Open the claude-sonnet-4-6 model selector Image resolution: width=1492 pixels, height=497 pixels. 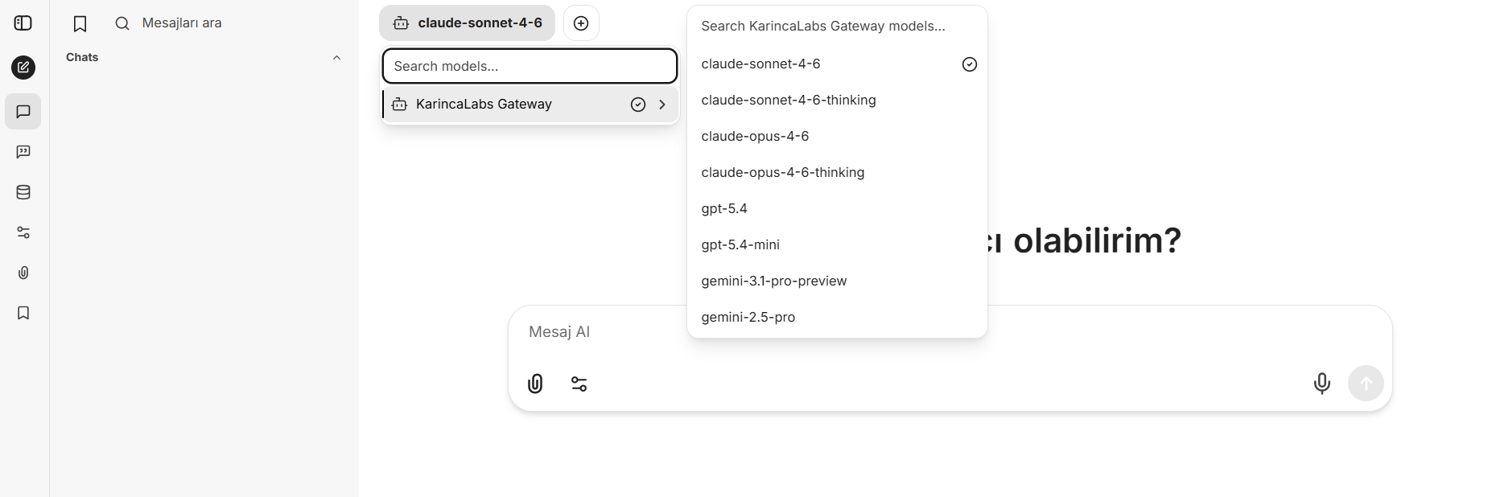[x=467, y=23]
